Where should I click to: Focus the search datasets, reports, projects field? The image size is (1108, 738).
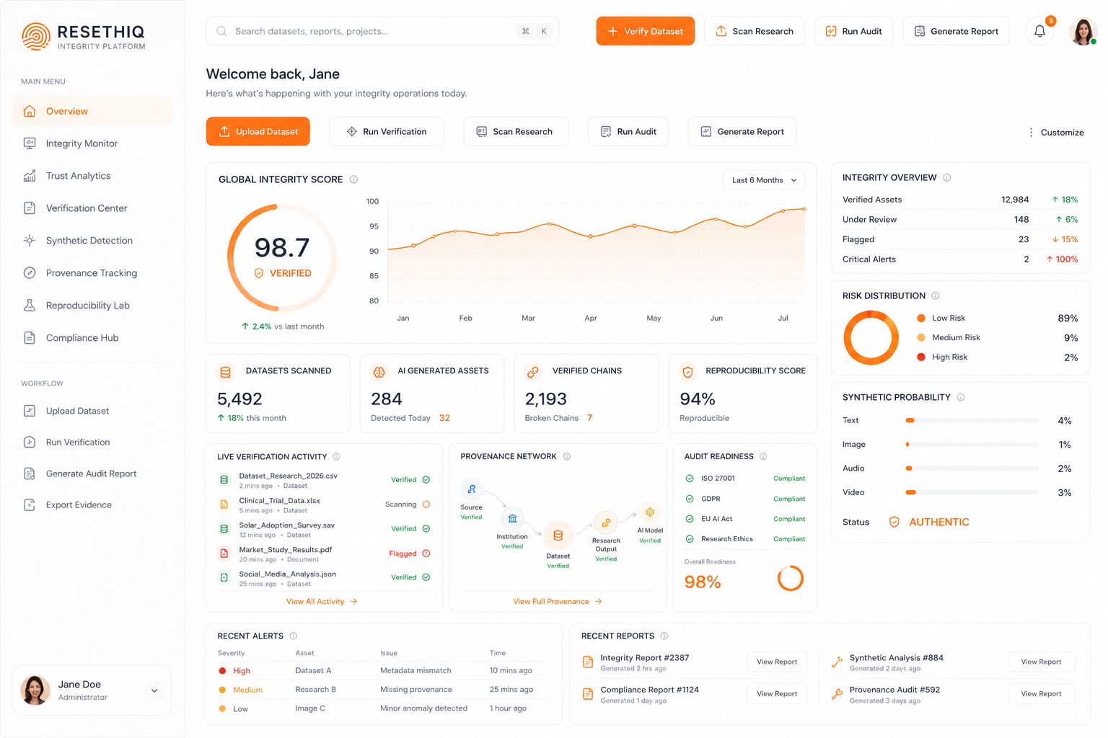(382, 31)
